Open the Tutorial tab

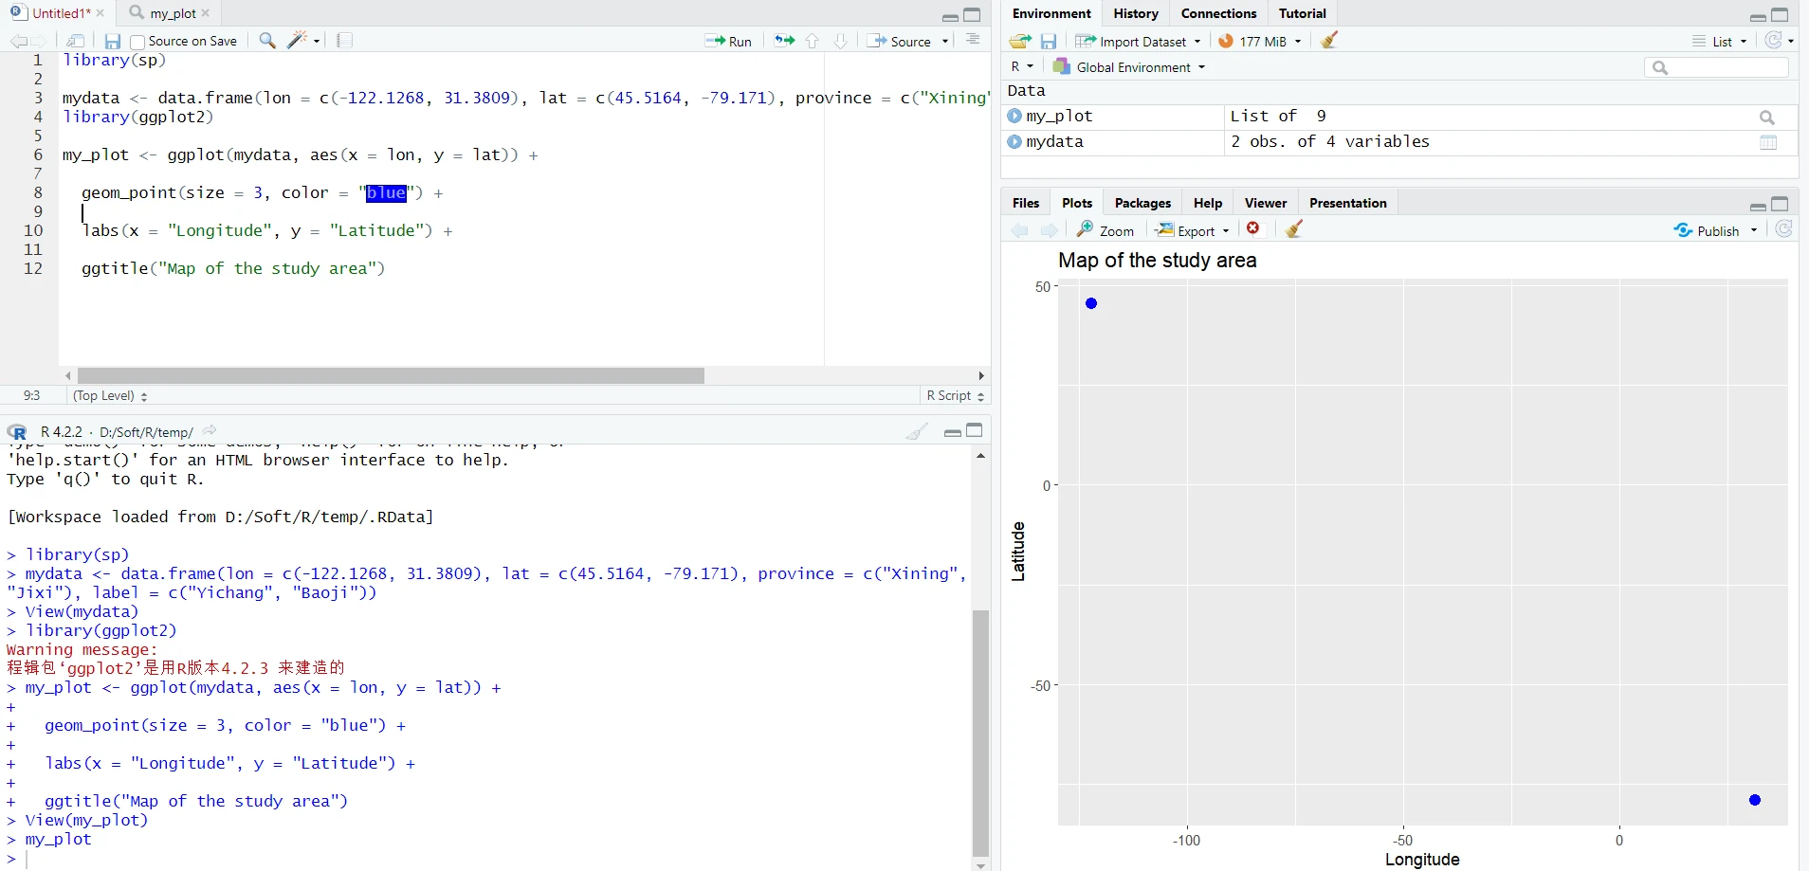tap(1303, 13)
